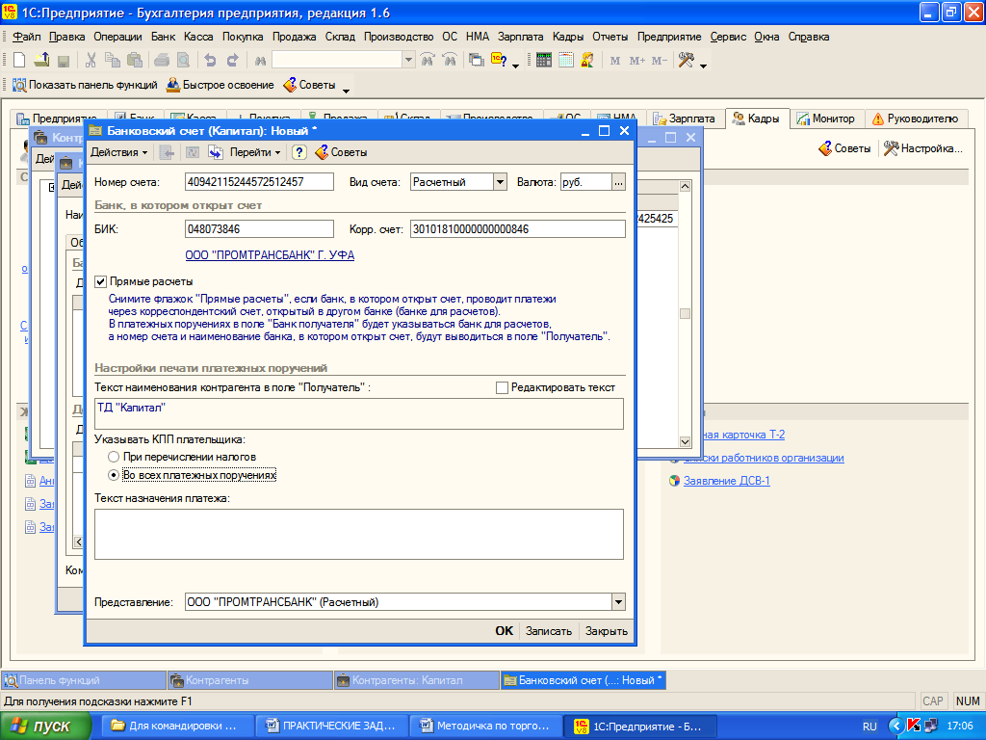
Task: Click the scroll-down arrow of background window scrollbar
Action: [x=685, y=441]
